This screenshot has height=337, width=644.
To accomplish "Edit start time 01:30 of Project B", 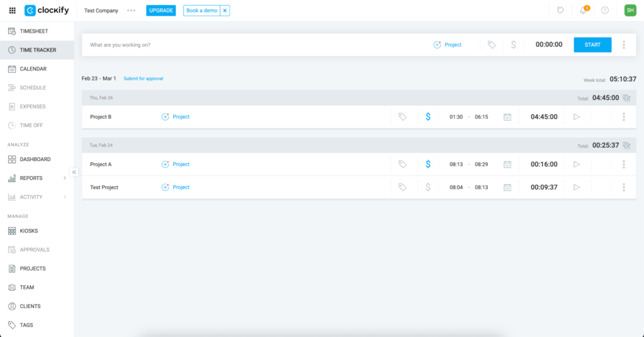I will coord(456,117).
